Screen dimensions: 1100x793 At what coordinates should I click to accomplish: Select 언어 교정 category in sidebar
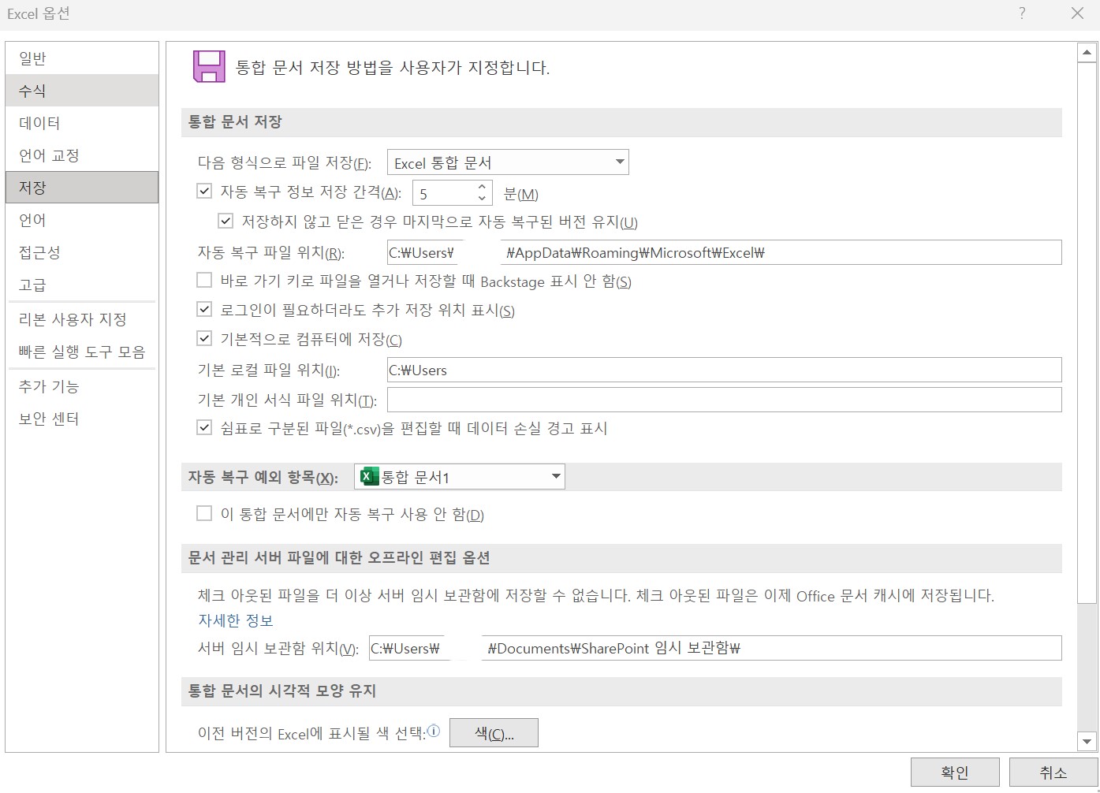82,155
